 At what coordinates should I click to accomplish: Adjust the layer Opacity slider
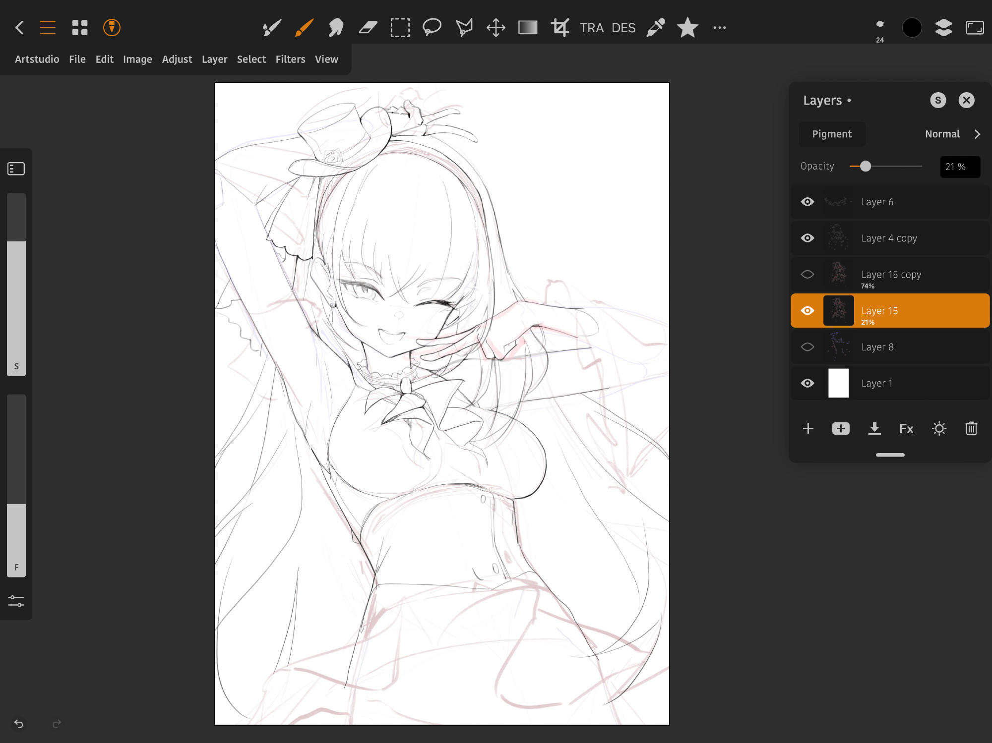886,166
